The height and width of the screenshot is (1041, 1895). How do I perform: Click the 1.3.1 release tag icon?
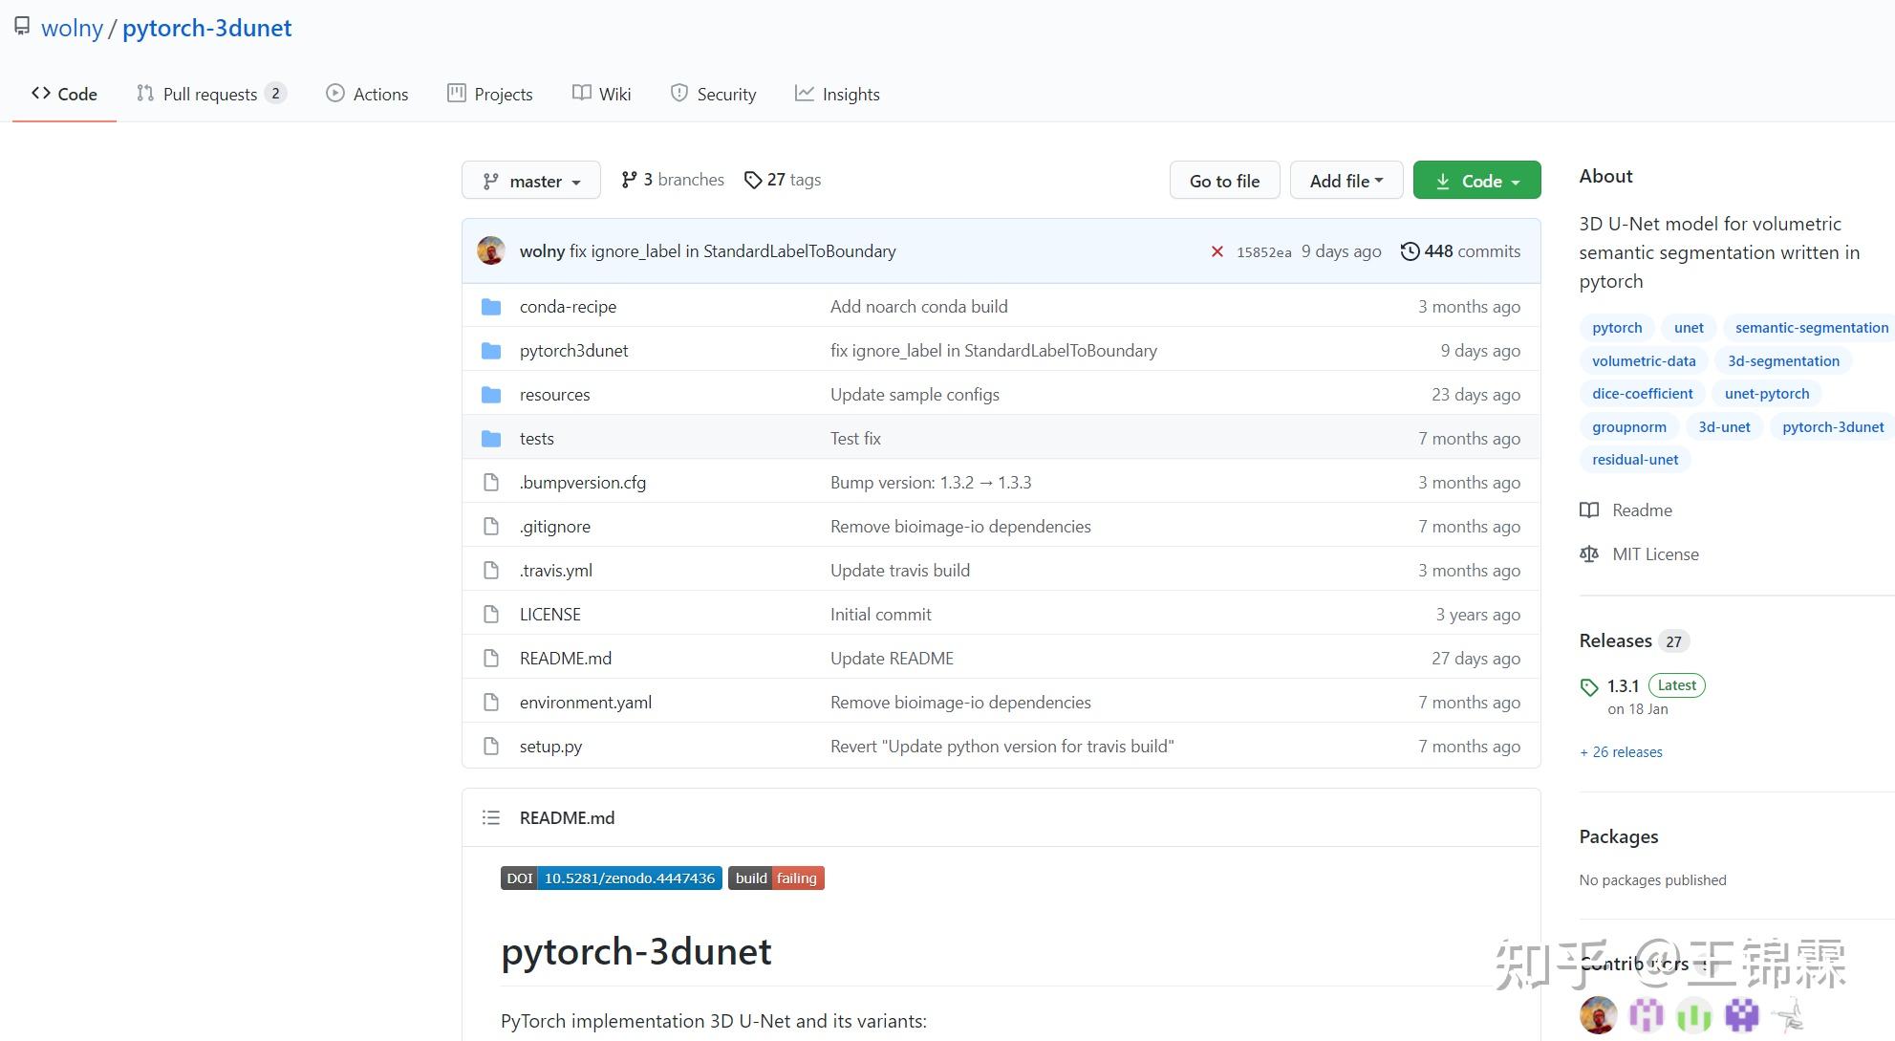coord(1589,686)
